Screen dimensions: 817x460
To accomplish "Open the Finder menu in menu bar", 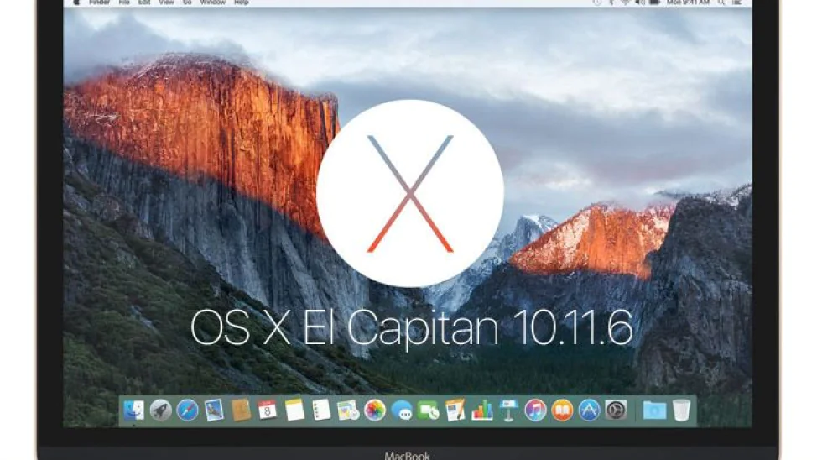I will pos(100,2).
